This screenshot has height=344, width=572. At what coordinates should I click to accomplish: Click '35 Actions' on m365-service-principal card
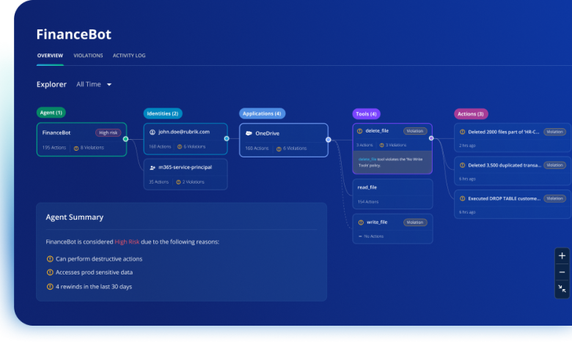pos(158,182)
